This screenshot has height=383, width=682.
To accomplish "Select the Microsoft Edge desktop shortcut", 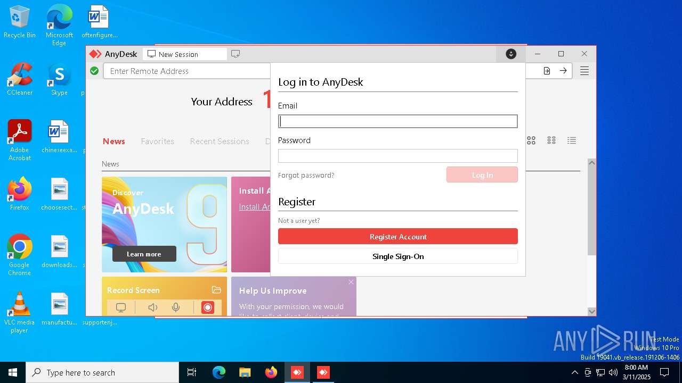I will point(59,25).
